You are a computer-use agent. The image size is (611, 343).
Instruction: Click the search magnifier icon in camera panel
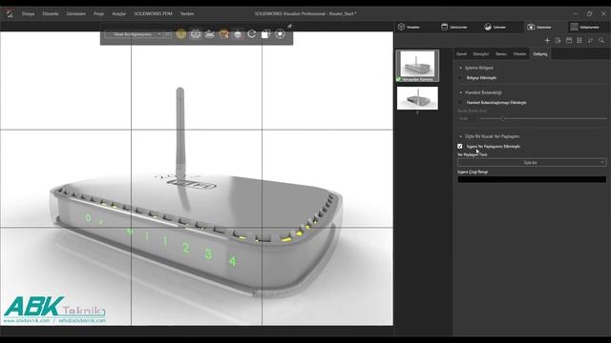pos(601,40)
